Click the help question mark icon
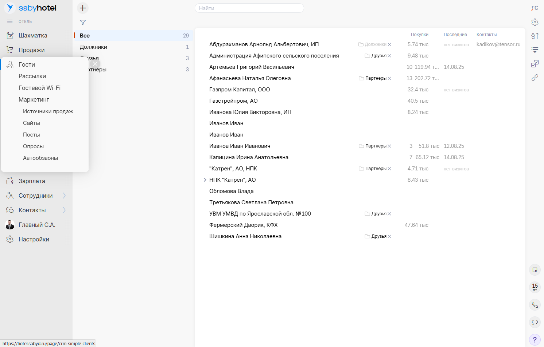Screen dimensions: 544x347 (x=535, y=340)
